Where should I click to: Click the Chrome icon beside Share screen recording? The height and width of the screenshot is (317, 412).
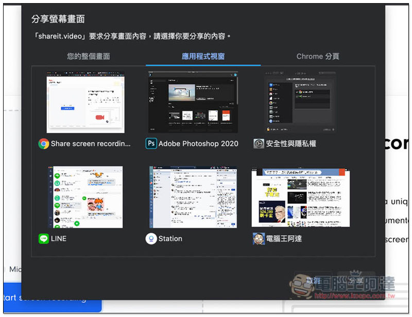point(44,144)
